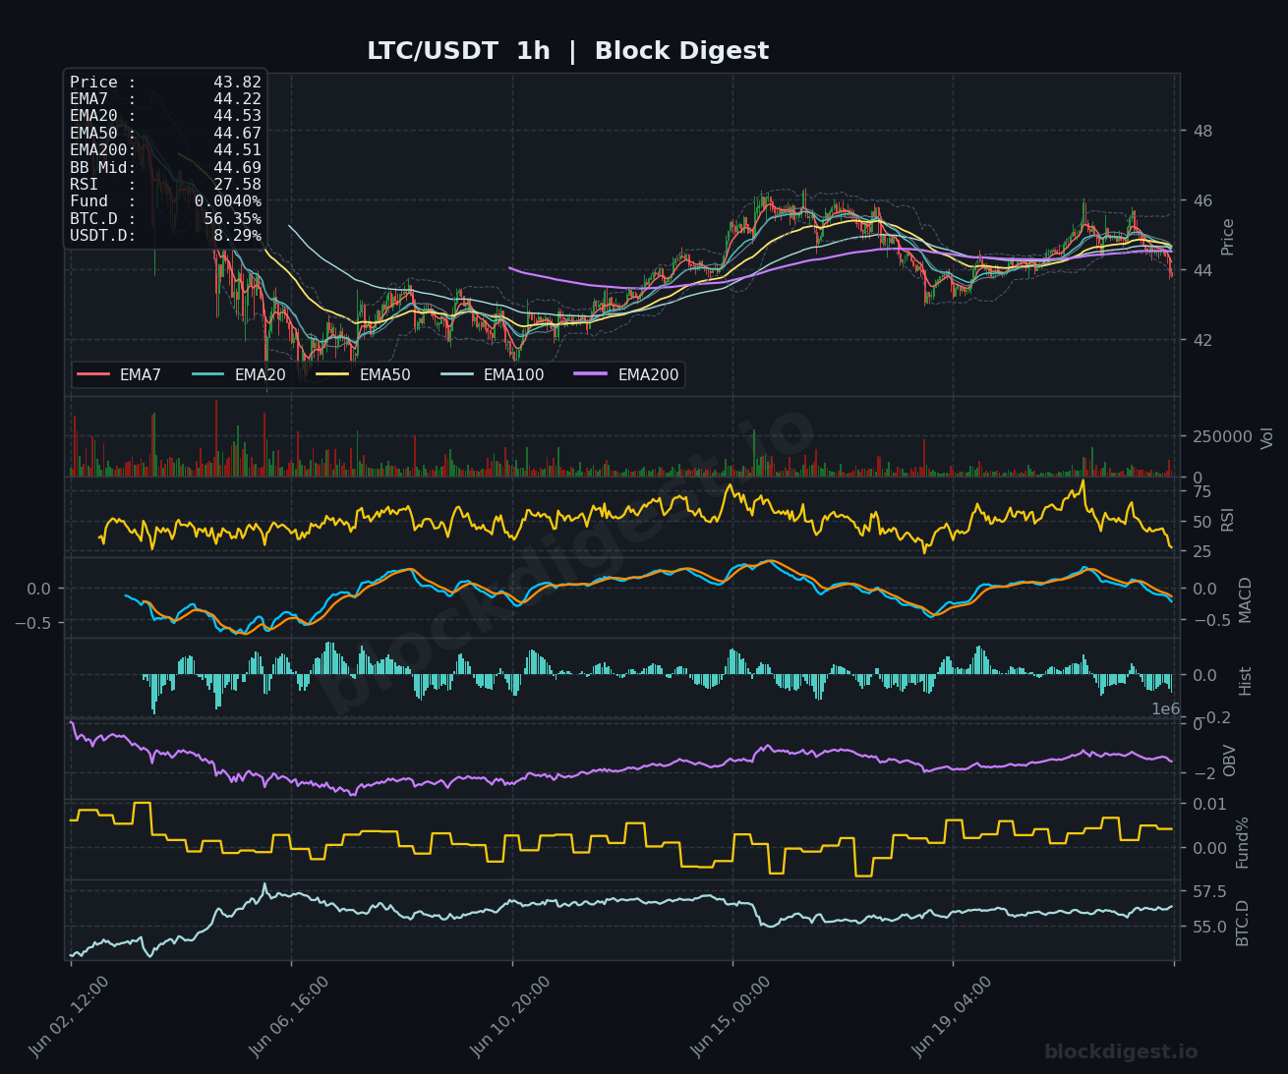Screen dimensions: 1288x1074
Task: Click the Fund 0.0040% row
Action: coord(165,201)
